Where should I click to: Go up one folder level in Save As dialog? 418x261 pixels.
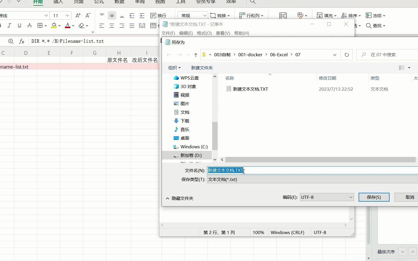tap(196, 55)
